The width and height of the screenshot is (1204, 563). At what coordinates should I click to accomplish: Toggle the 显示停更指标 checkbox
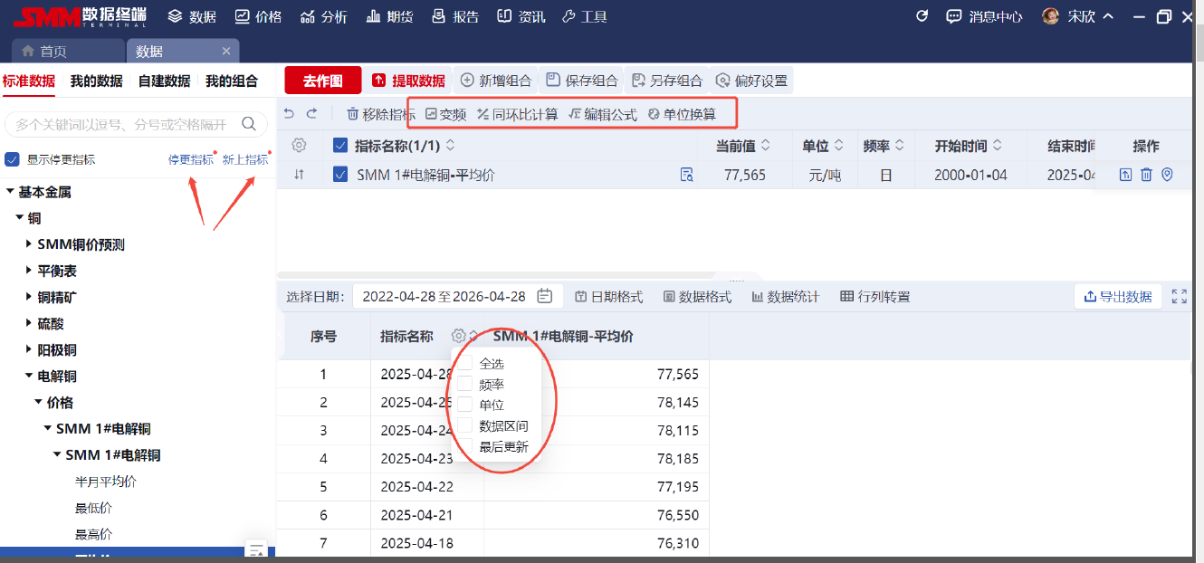(x=12, y=159)
